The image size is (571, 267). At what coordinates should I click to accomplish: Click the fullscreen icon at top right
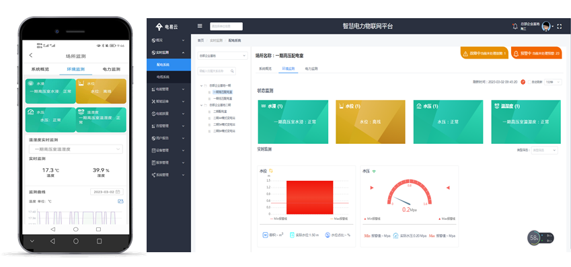coord(560,26)
